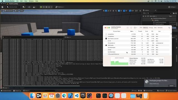Open the Cinematics dropdown in toolbar
Screen dimensions: 178x100
[34, 7]
